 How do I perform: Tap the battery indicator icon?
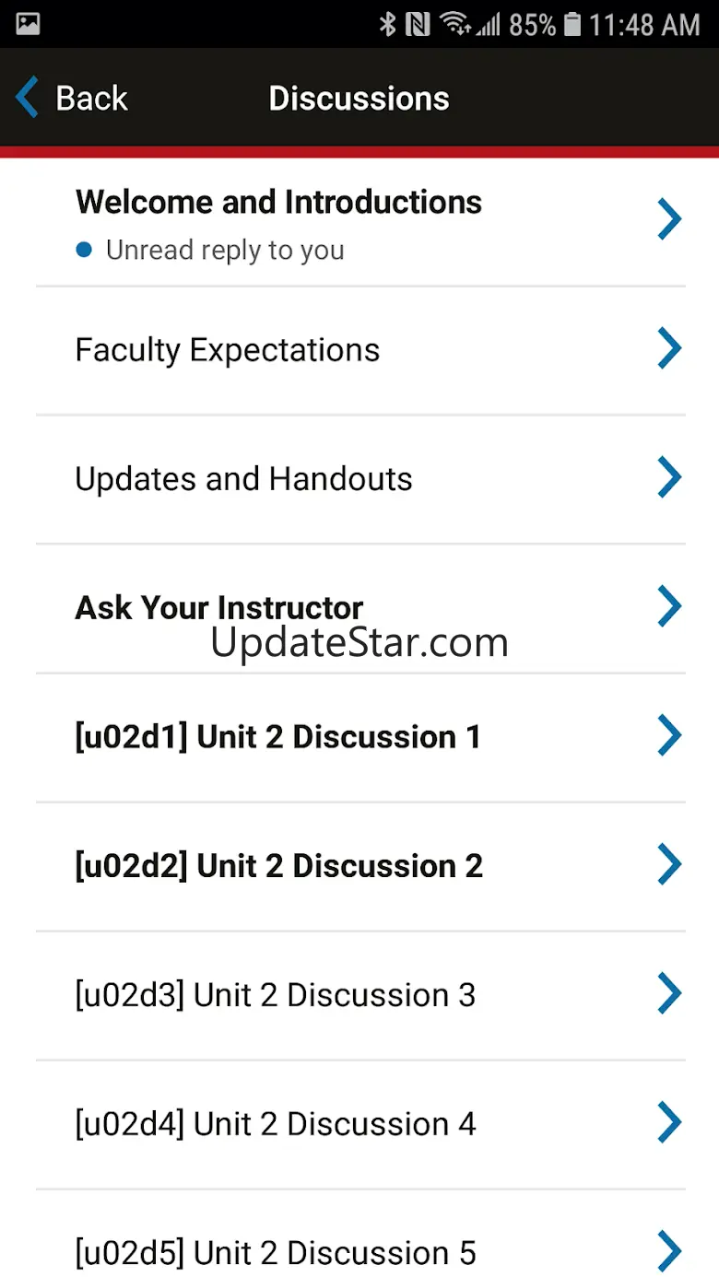pos(572,25)
